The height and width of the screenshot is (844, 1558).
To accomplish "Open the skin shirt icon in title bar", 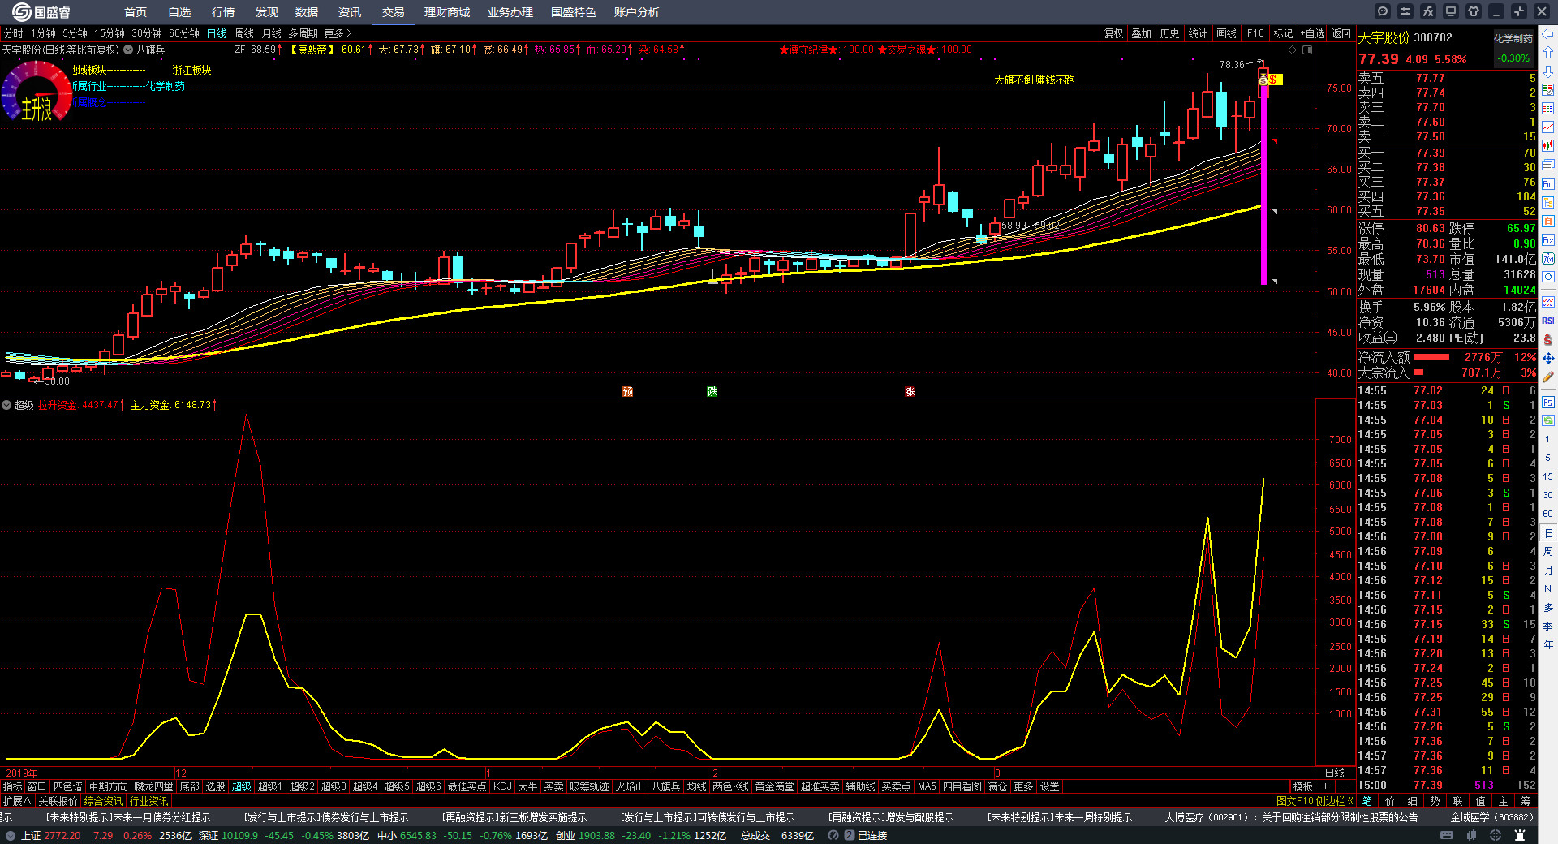I will (1474, 11).
